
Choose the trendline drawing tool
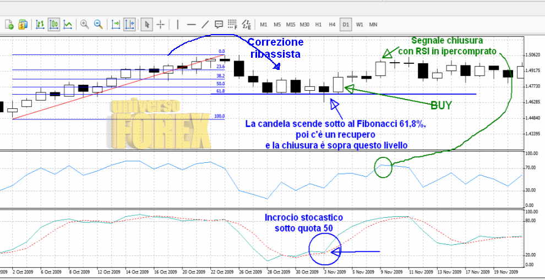[x=205, y=24]
